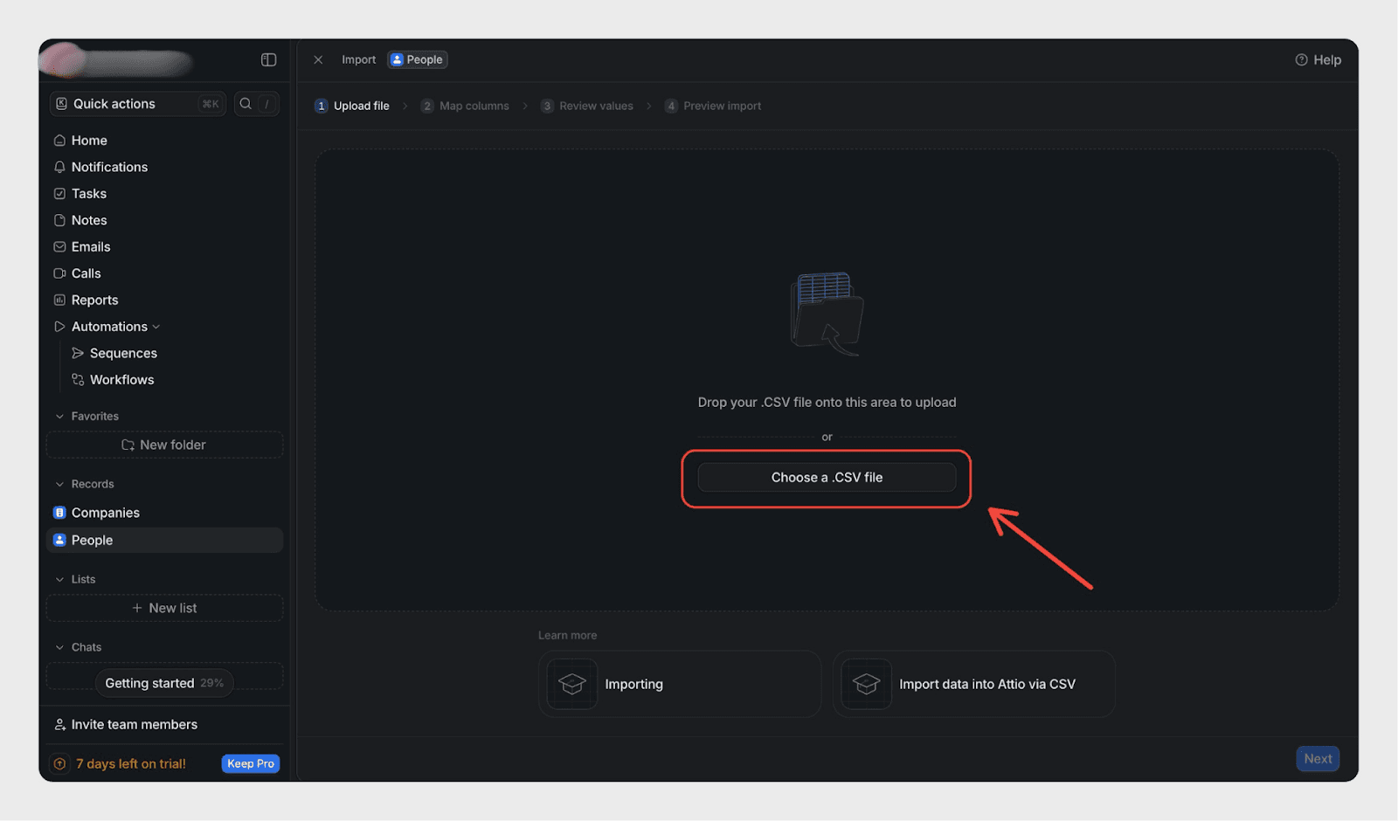This screenshot has width=1398, height=821.
Task: Open Tasks from the sidebar
Action: (88, 194)
